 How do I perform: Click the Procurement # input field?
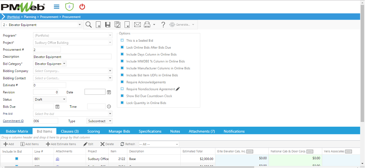pos(47,49)
